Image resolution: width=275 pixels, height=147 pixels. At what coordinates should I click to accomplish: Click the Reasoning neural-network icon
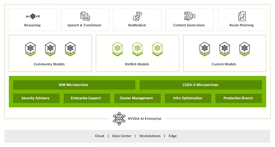33,16
